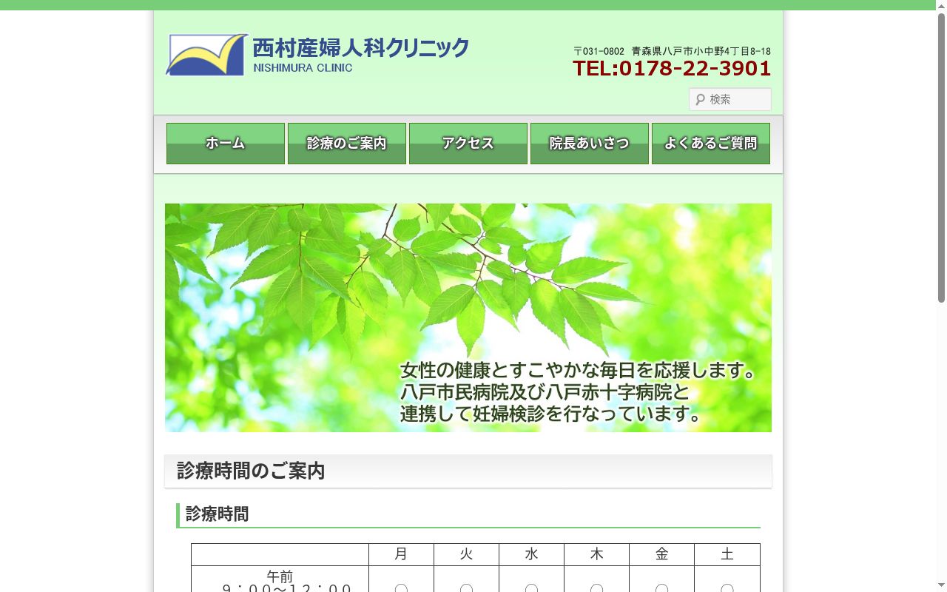Viewport: 947px width, 592px height.
Task: Click the Nishimura Clinic logo image
Action: point(206,55)
